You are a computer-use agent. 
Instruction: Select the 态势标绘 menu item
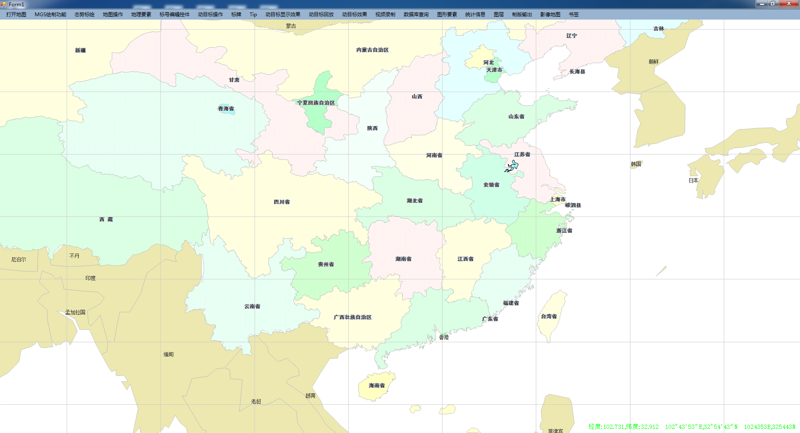(85, 15)
